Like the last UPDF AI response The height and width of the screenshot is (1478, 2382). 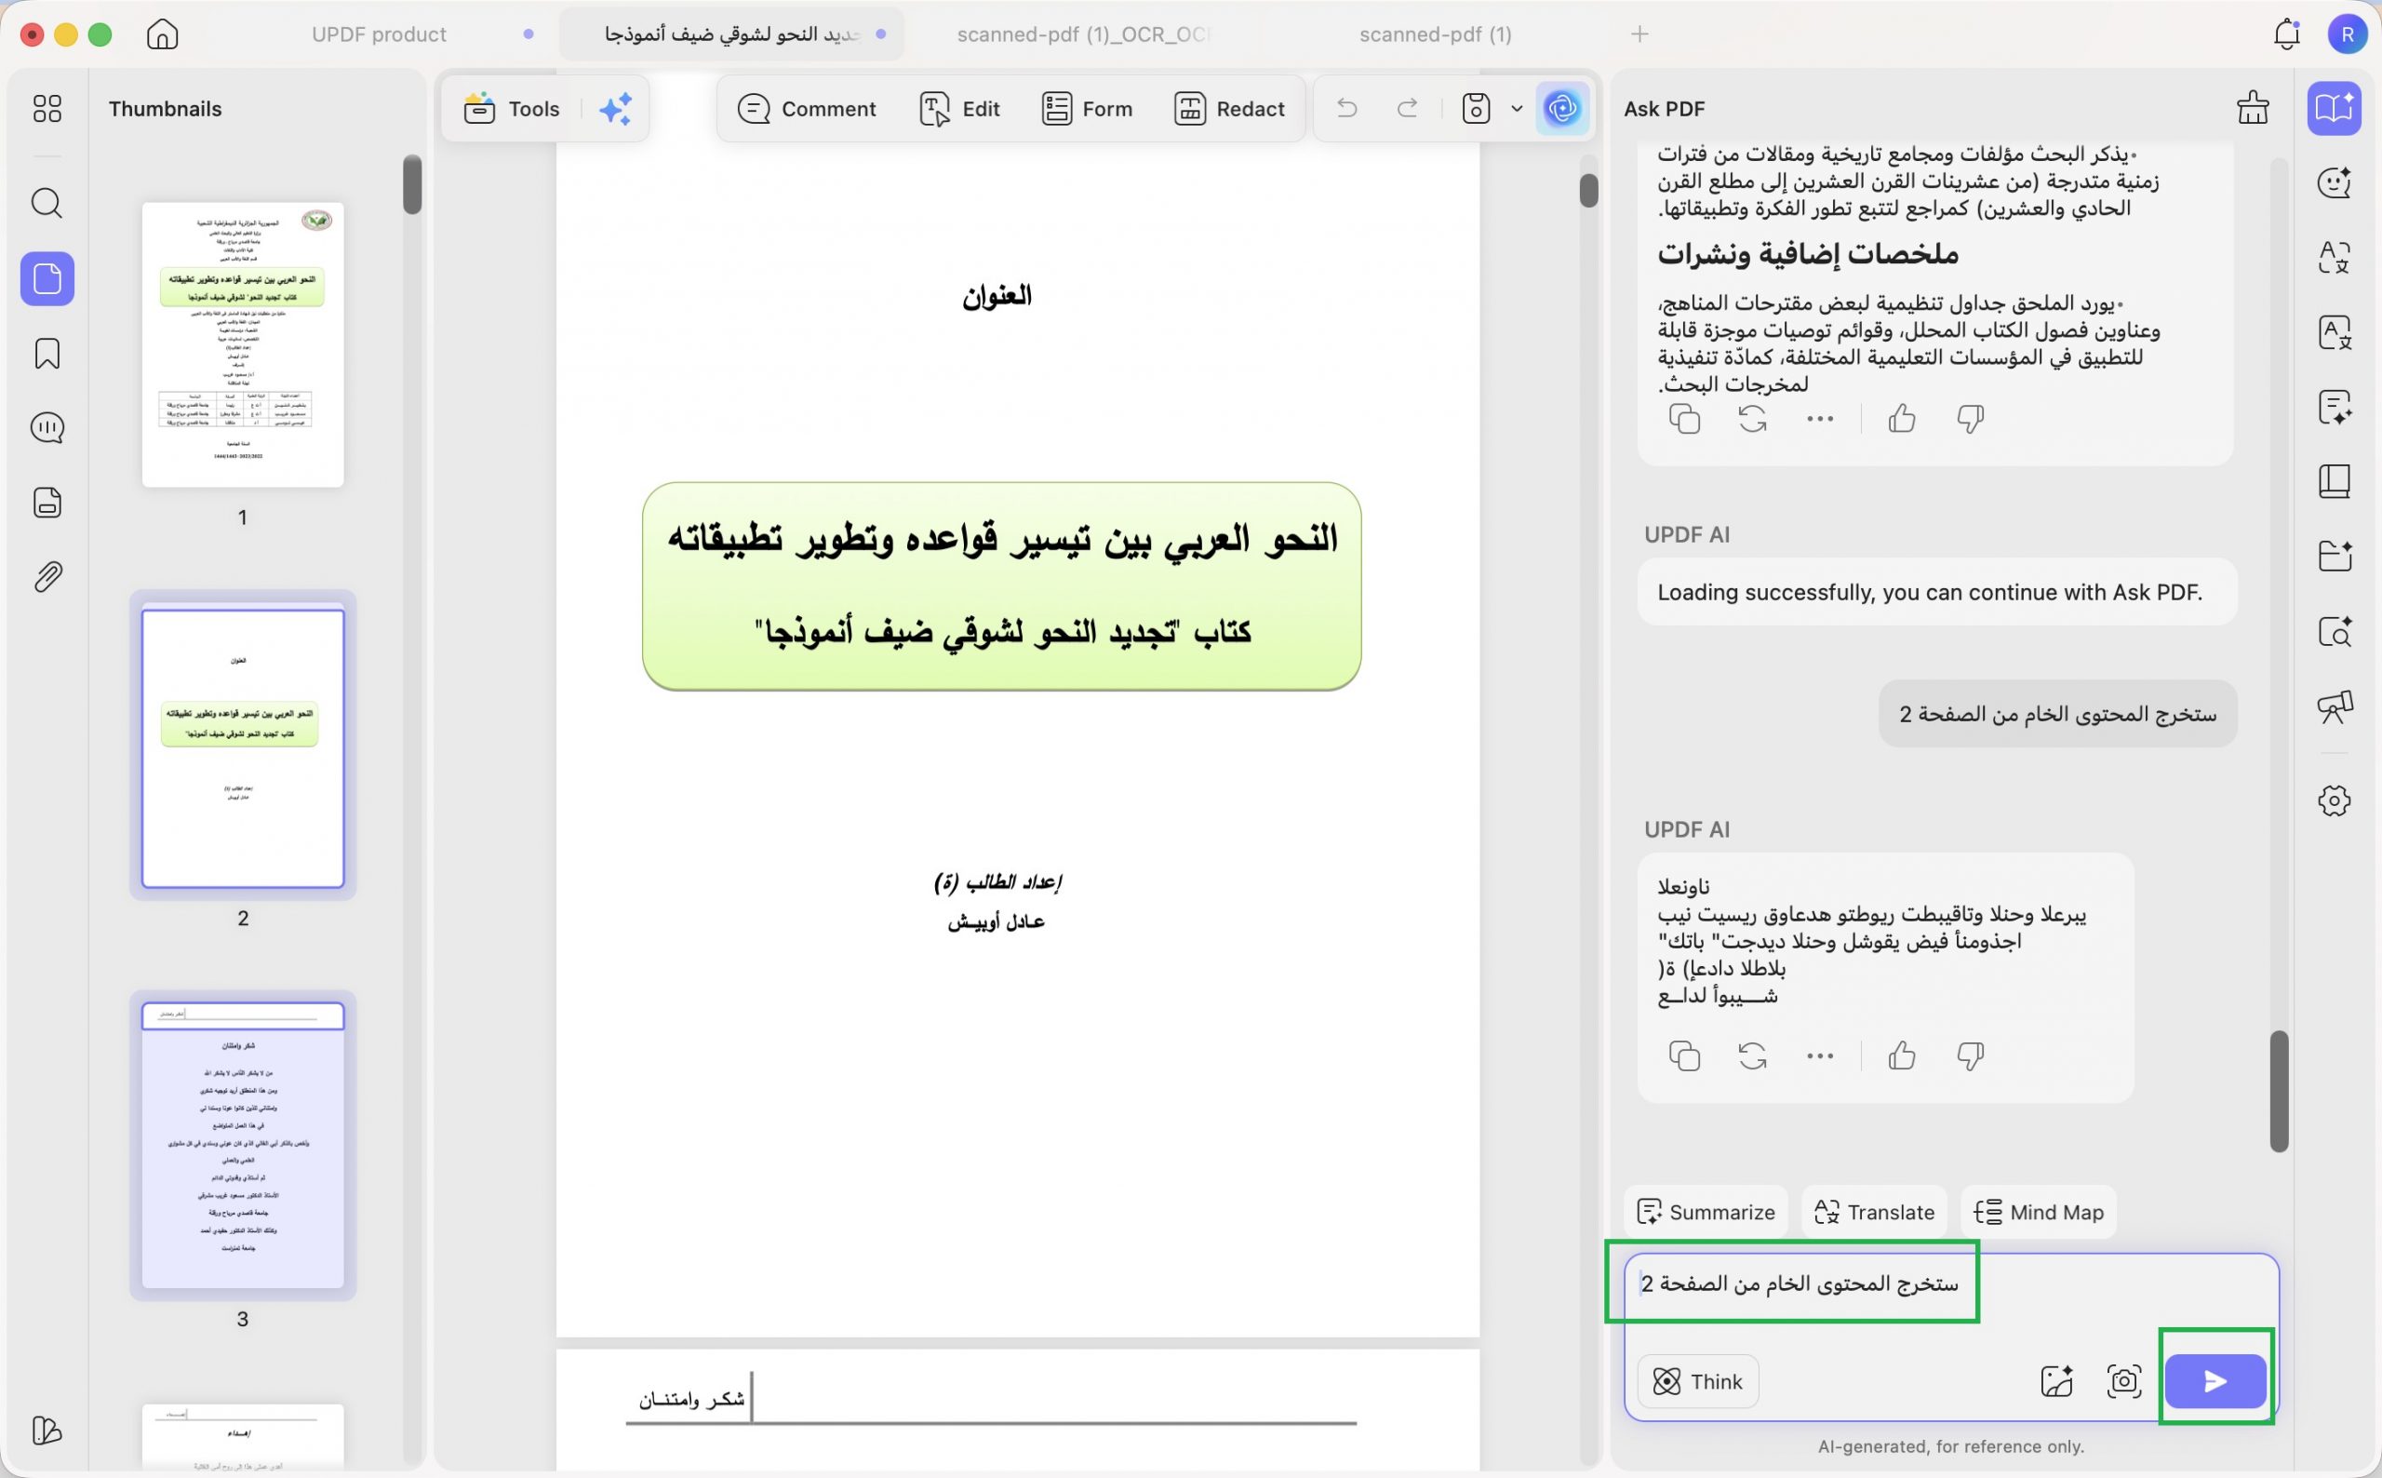[1901, 1055]
